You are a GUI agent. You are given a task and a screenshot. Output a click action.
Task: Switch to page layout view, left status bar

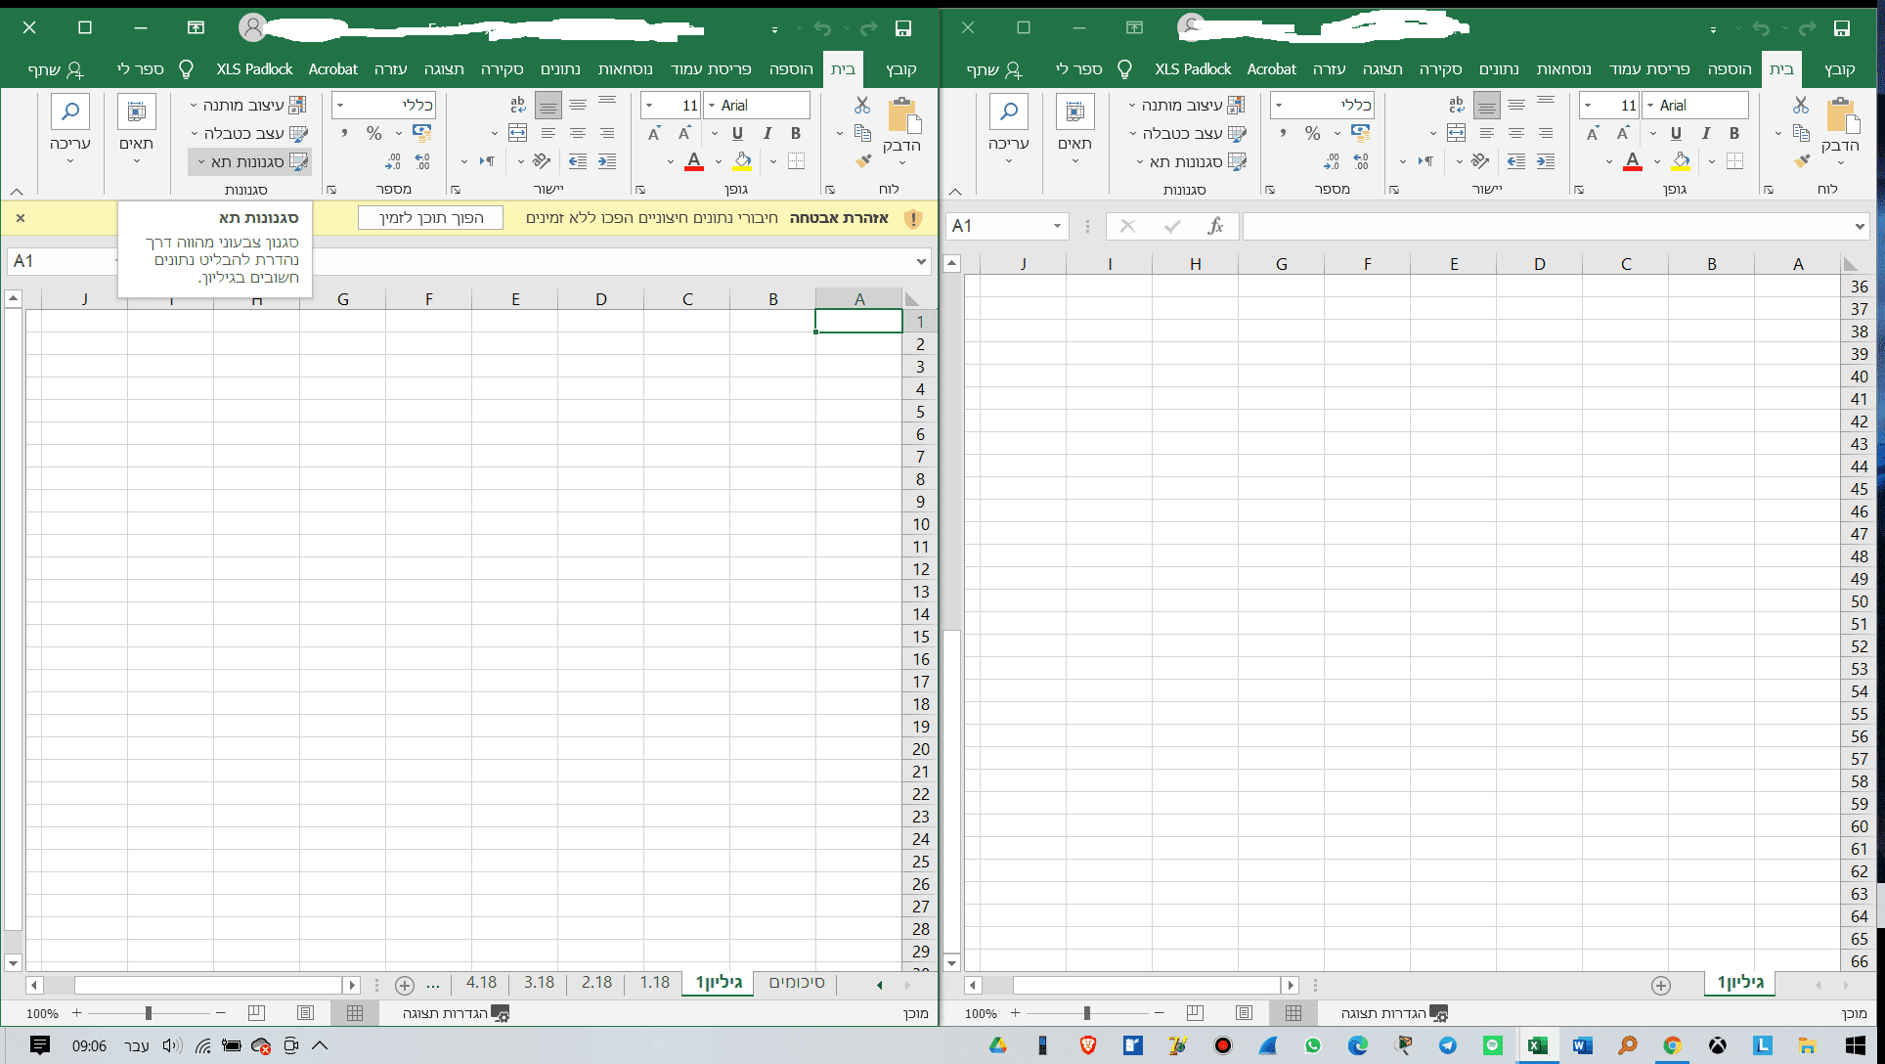306,1013
